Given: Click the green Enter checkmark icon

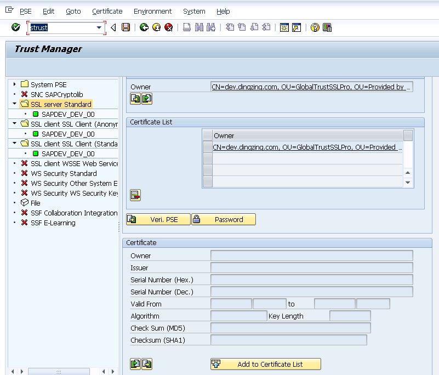Looking at the screenshot, I should [16, 27].
